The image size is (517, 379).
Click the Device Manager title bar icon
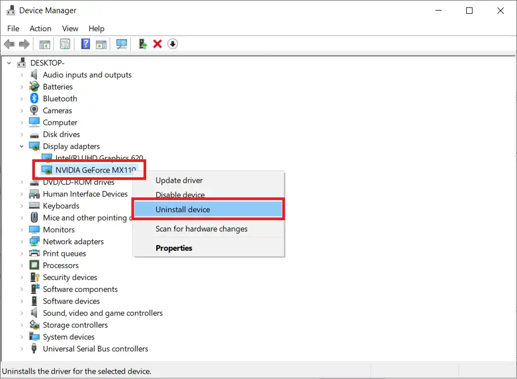click(11, 10)
